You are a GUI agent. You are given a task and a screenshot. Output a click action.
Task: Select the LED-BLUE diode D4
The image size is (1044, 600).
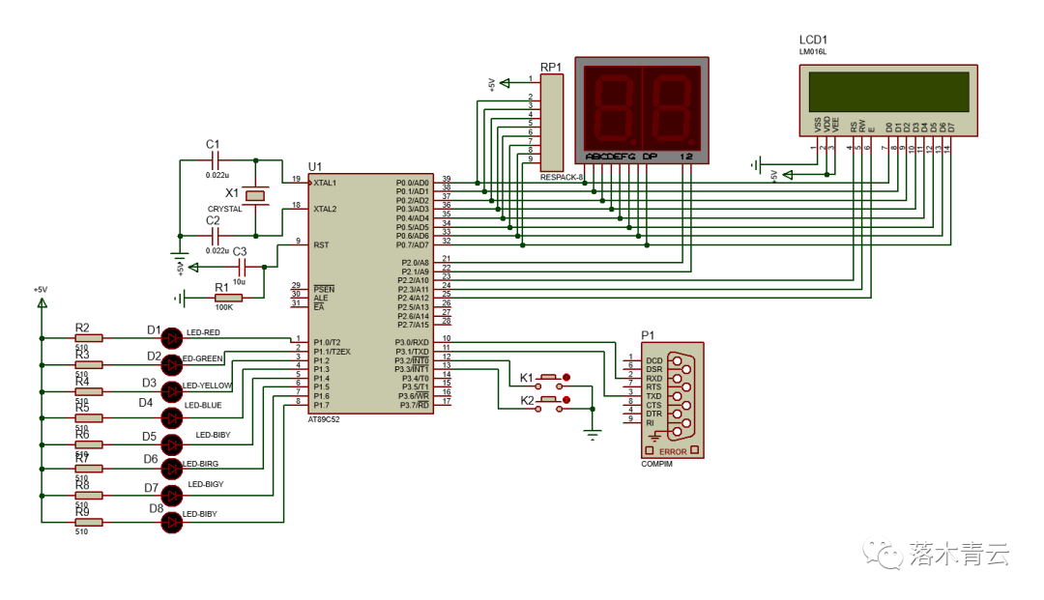(x=172, y=417)
